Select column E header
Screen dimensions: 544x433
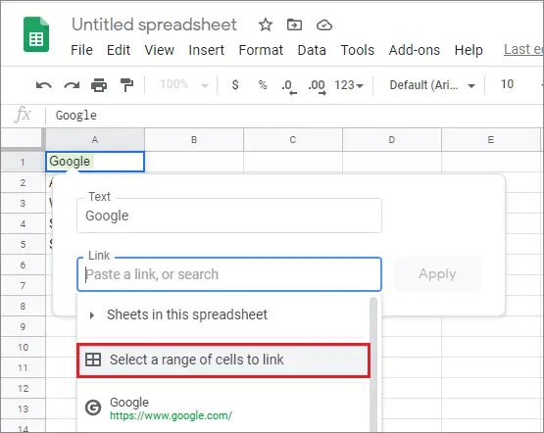click(490, 140)
